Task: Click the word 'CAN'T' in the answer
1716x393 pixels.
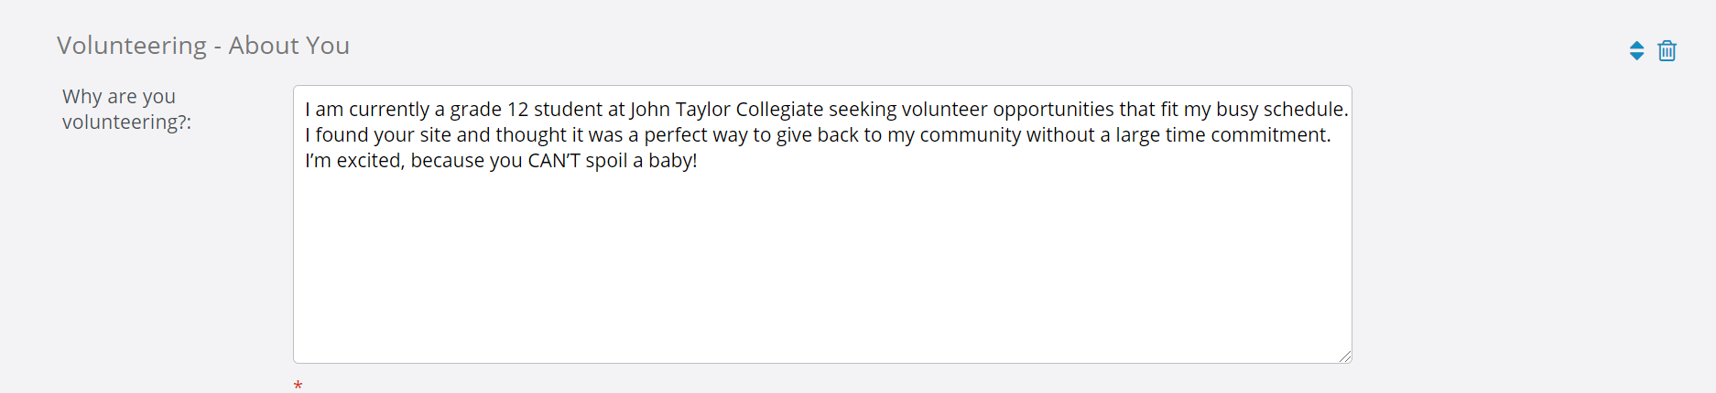Action: point(554,161)
